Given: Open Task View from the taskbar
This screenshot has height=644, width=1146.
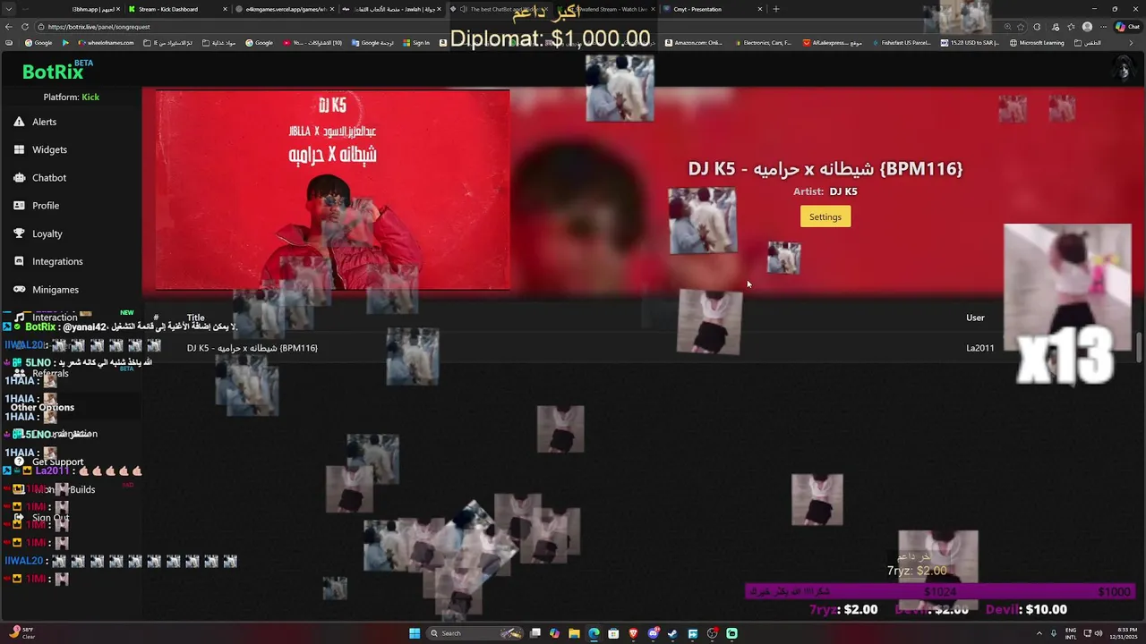Looking at the screenshot, I should tap(535, 633).
